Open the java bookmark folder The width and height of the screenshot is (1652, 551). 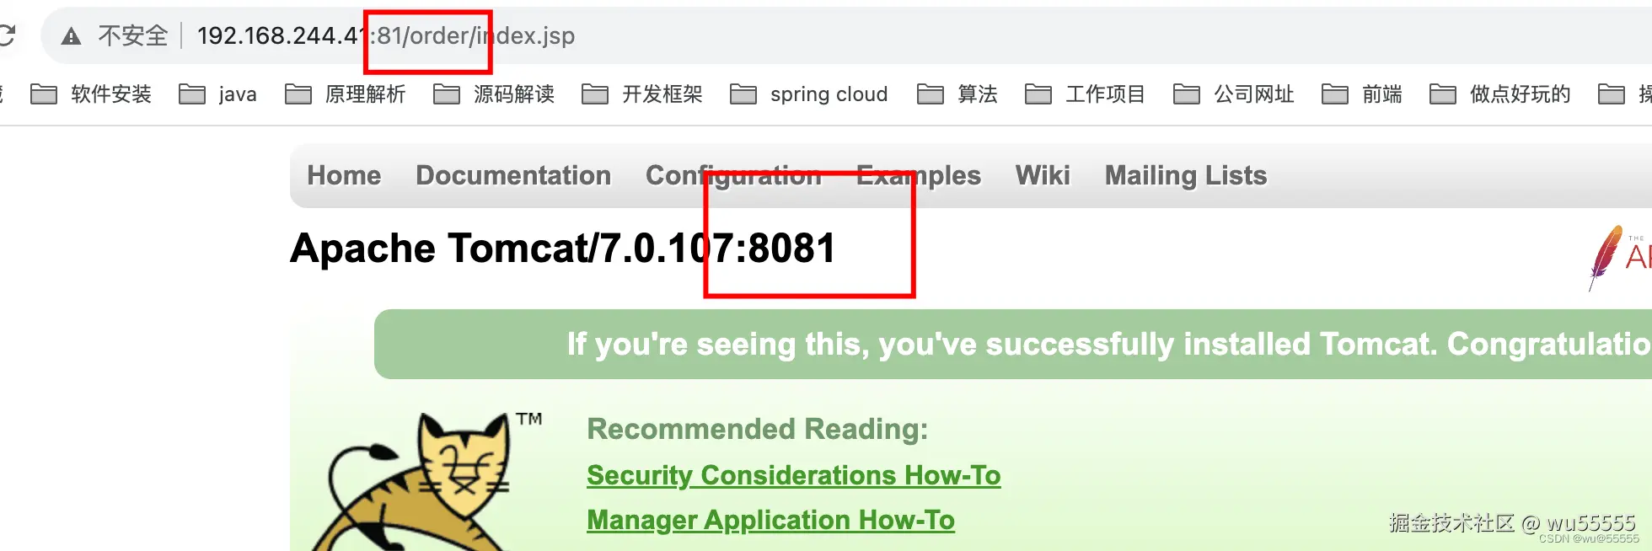217,94
